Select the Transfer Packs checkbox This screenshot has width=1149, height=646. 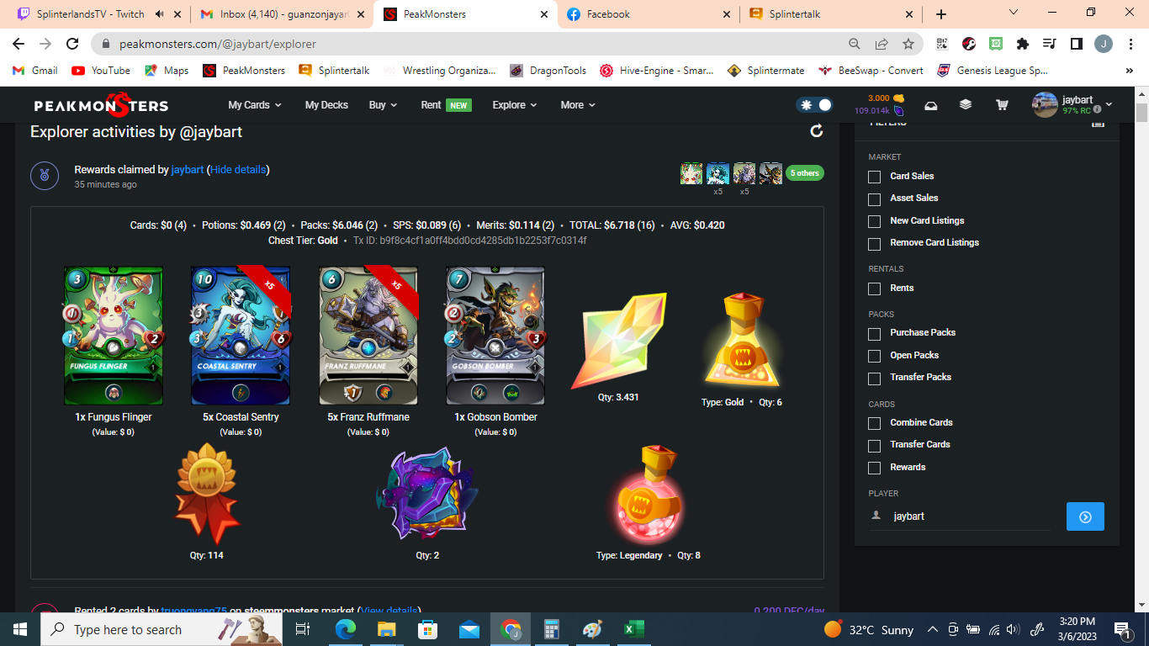(875, 378)
